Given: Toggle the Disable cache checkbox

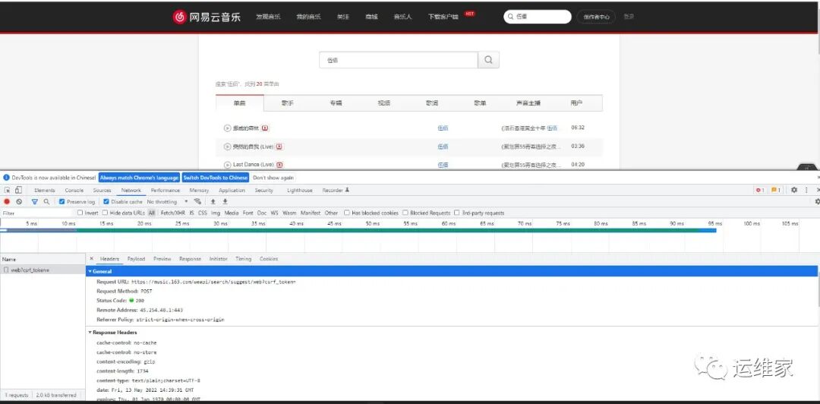Looking at the screenshot, I should (x=106, y=201).
